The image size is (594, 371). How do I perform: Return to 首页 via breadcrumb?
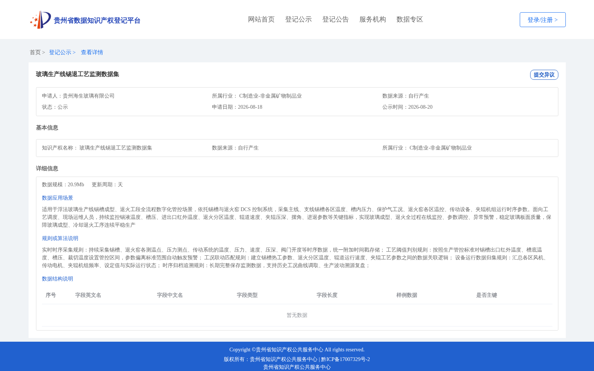coord(35,52)
